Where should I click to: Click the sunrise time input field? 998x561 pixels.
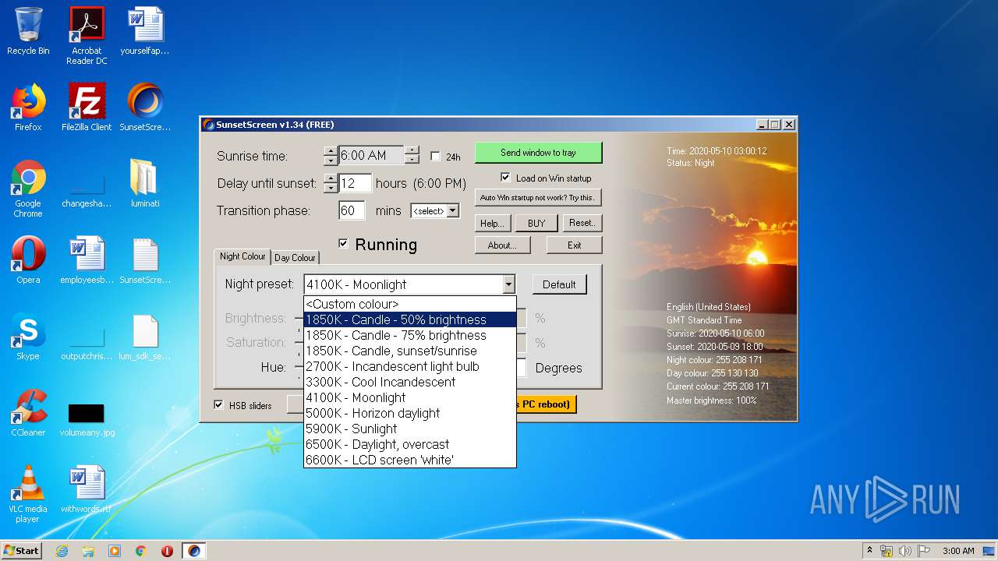click(371, 155)
